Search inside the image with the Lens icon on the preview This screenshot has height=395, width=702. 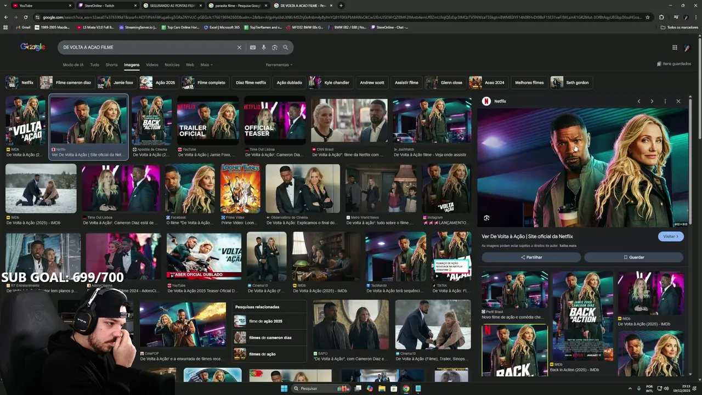point(486,218)
